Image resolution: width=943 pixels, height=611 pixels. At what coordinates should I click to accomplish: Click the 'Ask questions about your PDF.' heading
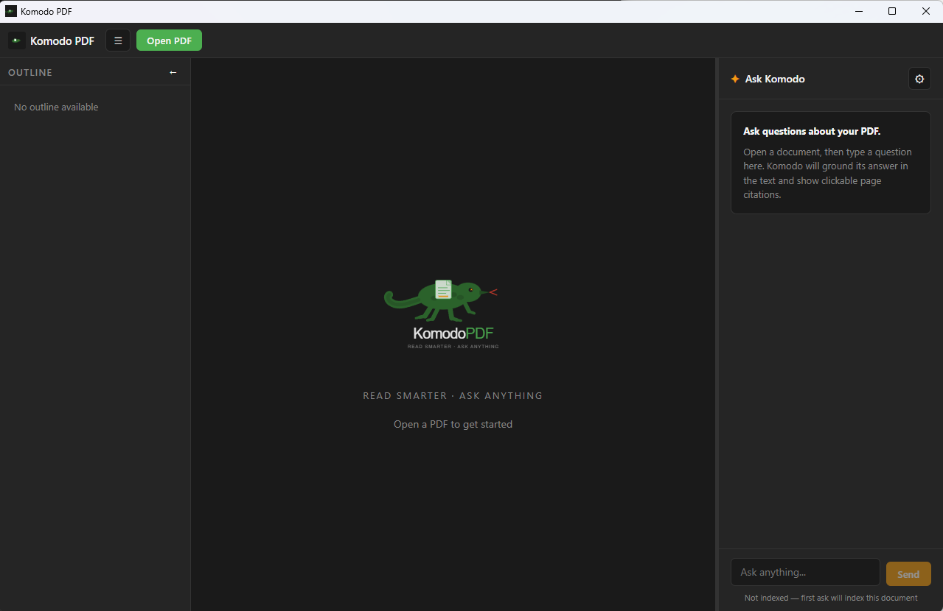tap(812, 131)
